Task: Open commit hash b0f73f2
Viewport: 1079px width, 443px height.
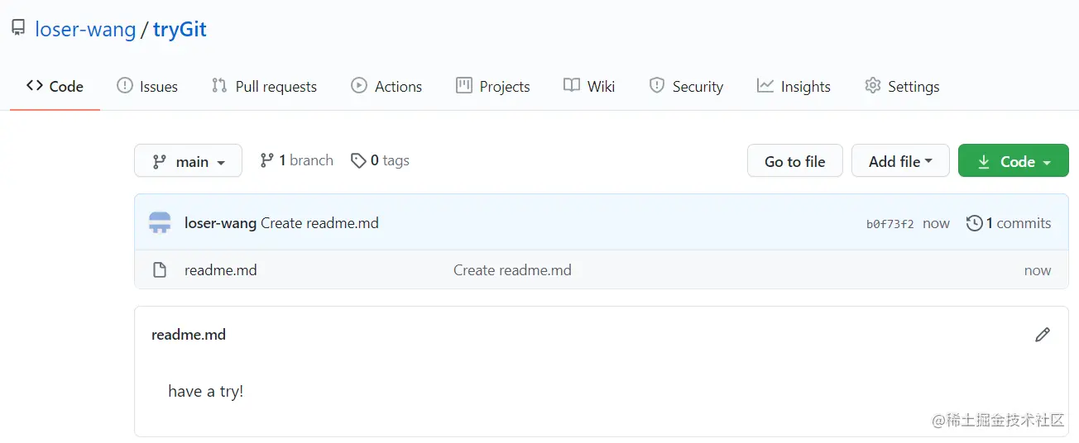Action: point(890,224)
